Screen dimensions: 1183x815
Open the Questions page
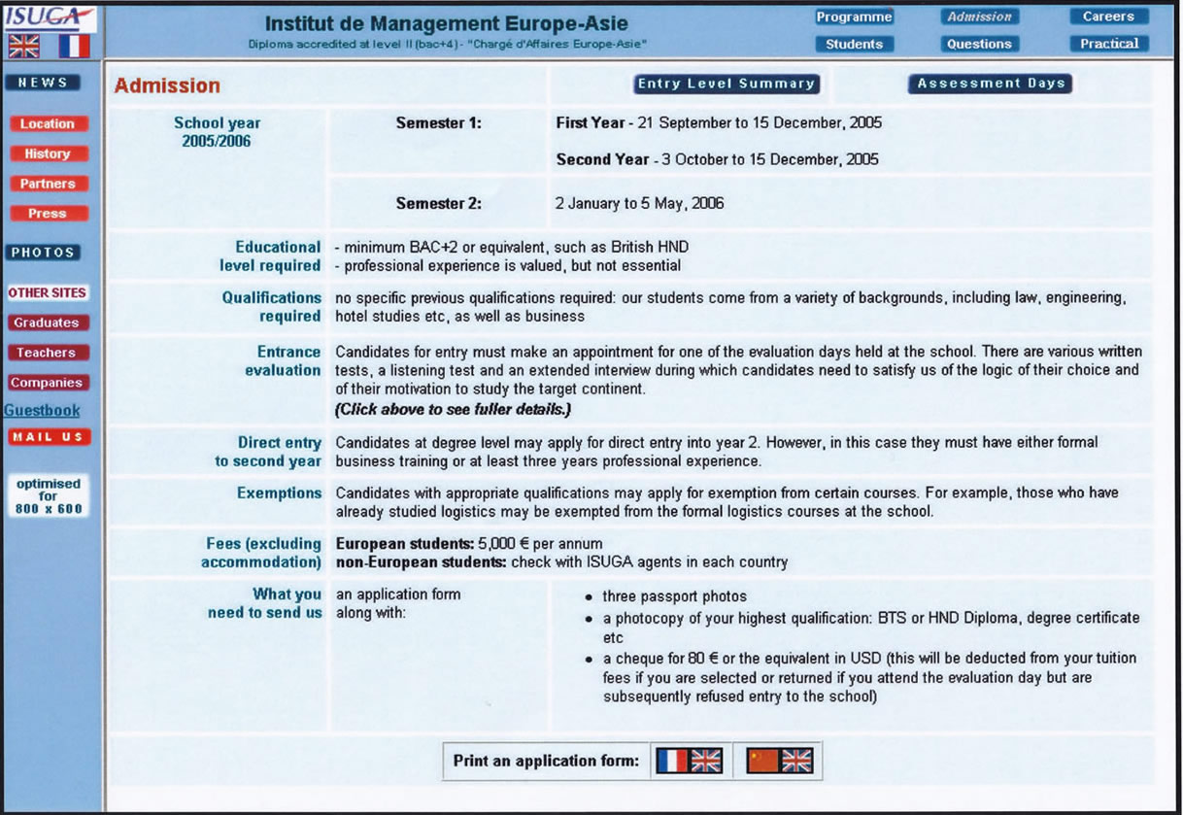tap(979, 44)
